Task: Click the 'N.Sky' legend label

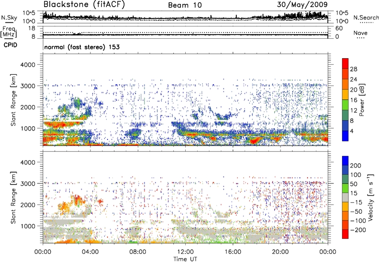Action: coord(9,17)
